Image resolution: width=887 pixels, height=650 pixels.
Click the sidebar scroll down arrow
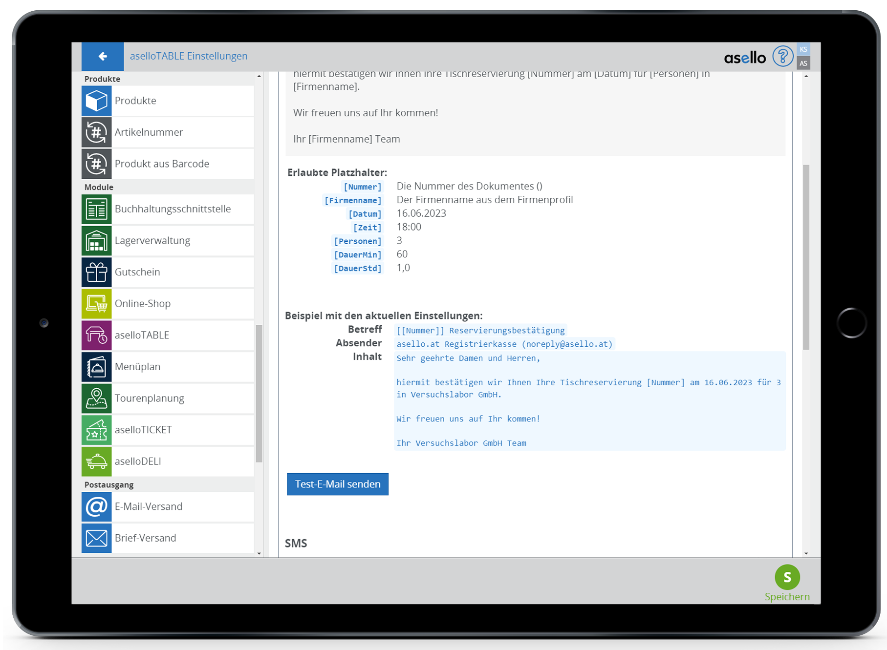pos(259,553)
